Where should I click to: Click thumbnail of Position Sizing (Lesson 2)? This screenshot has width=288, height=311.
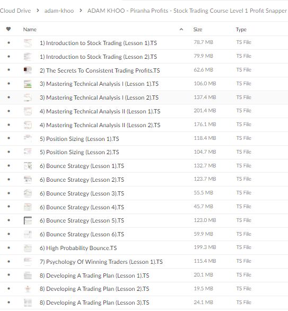click(28, 152)
